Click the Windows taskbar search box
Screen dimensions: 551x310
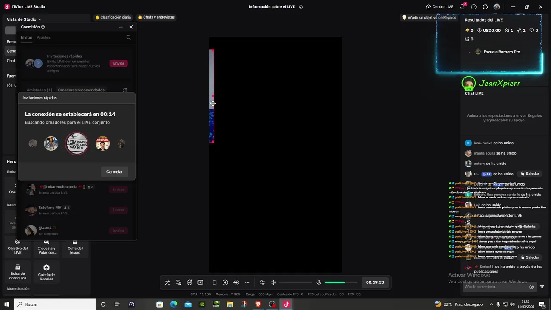point(55,304)
